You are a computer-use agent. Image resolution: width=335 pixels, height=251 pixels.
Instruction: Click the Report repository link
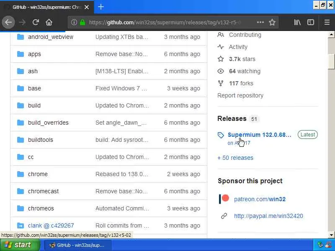coord(240,95)
